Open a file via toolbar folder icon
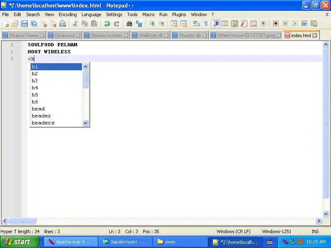331x248 pixels. pos(15,24)
